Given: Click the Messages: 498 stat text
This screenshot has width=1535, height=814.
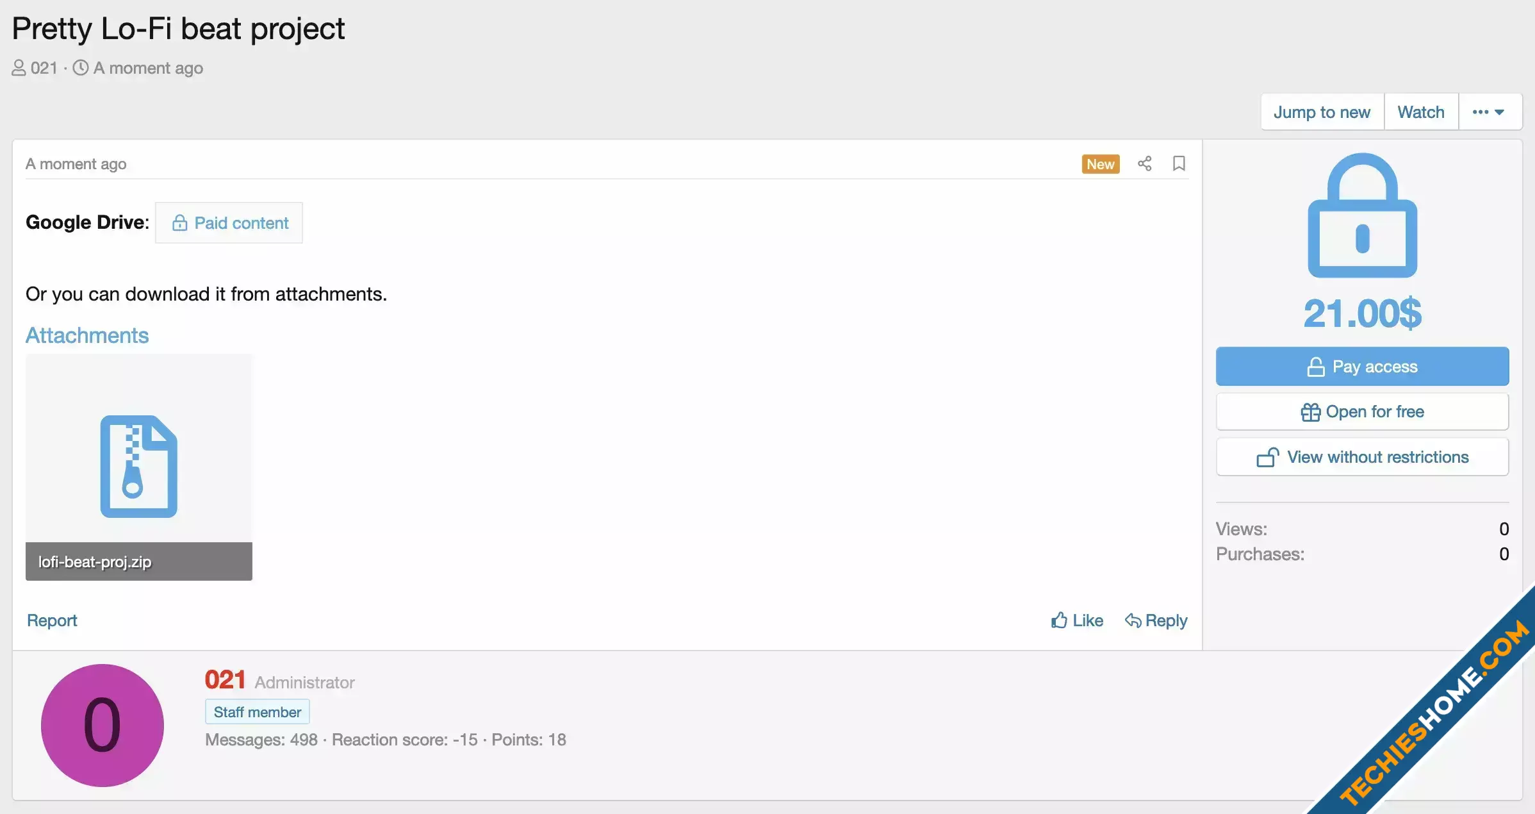Looking at the screenshot, I should tap(261, 740).
